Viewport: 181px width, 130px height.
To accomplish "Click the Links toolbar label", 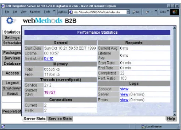I will click(x=163, y=12).
